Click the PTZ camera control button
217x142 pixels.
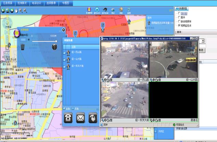pos(93,118)
